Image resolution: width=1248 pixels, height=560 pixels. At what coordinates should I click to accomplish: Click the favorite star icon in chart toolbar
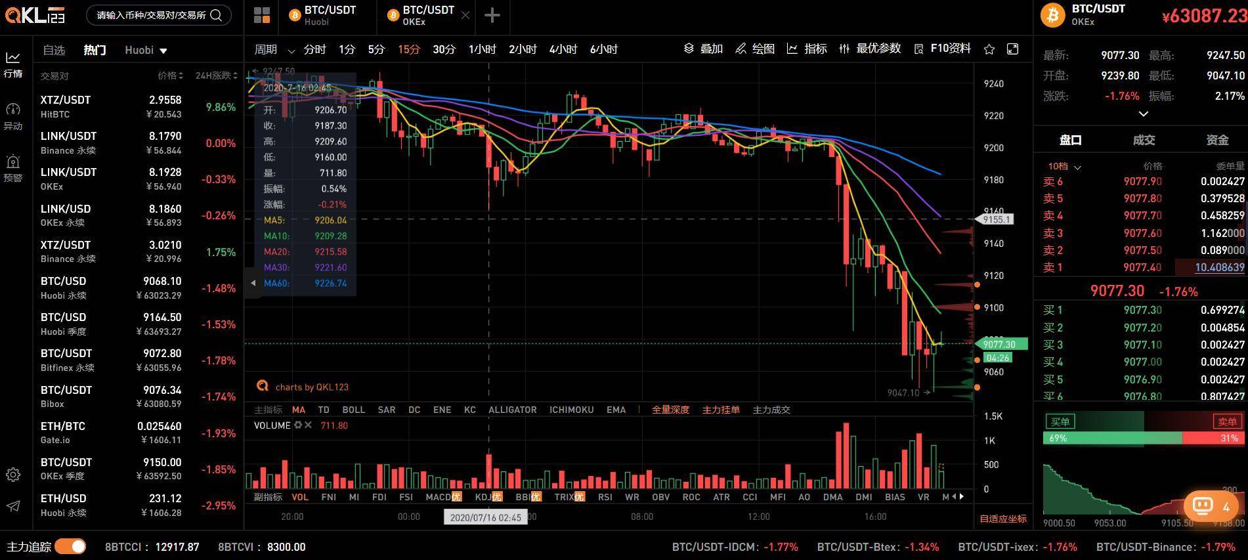click(989, 49)
